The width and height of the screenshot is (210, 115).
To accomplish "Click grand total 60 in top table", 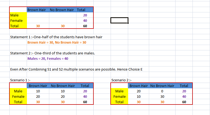I will point(85,26).
